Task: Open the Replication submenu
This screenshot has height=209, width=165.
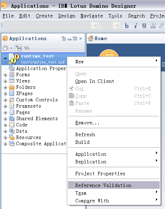Action: (114, 162)
